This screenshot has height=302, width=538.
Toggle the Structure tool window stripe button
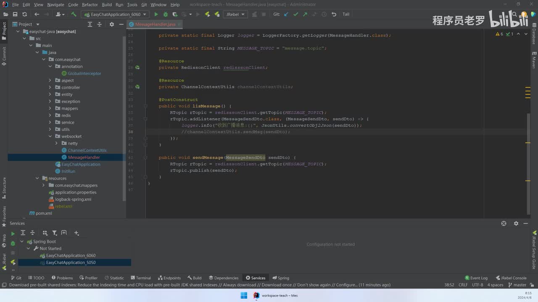click(x=4, y=187)
